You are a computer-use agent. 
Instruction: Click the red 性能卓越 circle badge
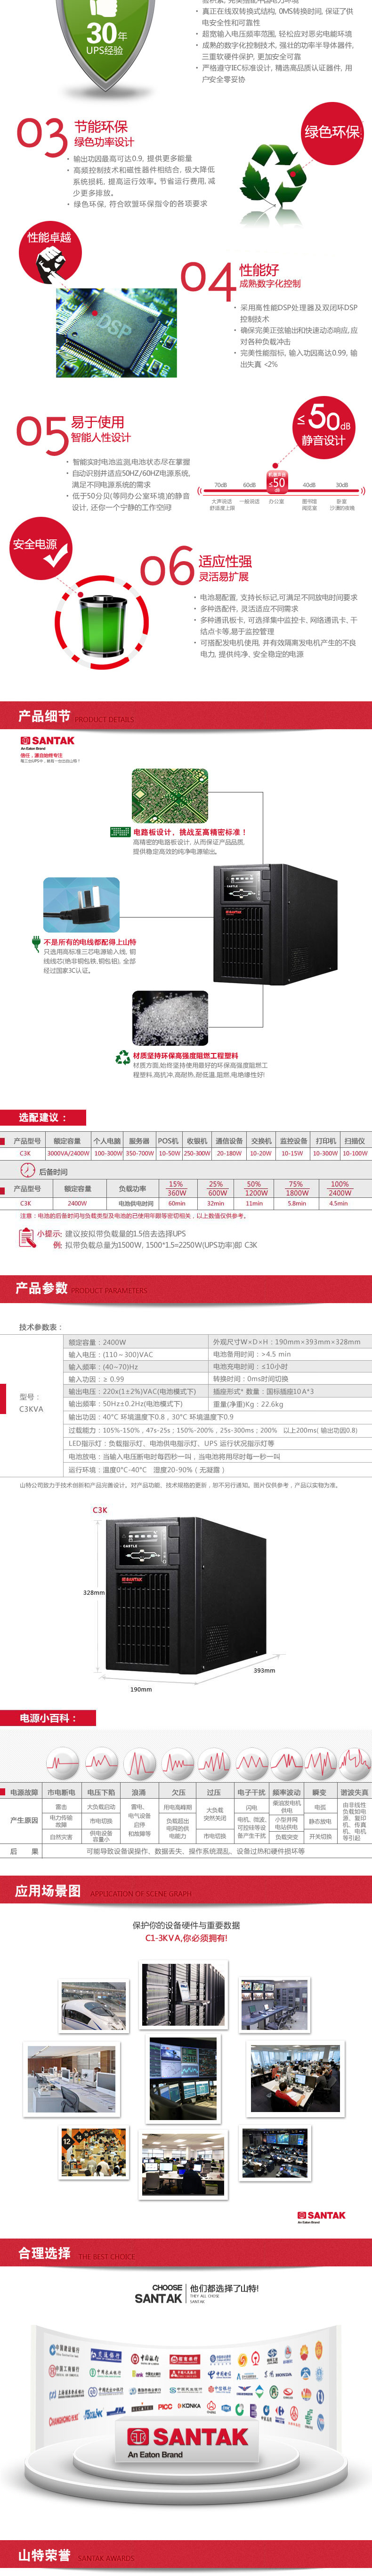pyautogui.click(x=49, y=251)
